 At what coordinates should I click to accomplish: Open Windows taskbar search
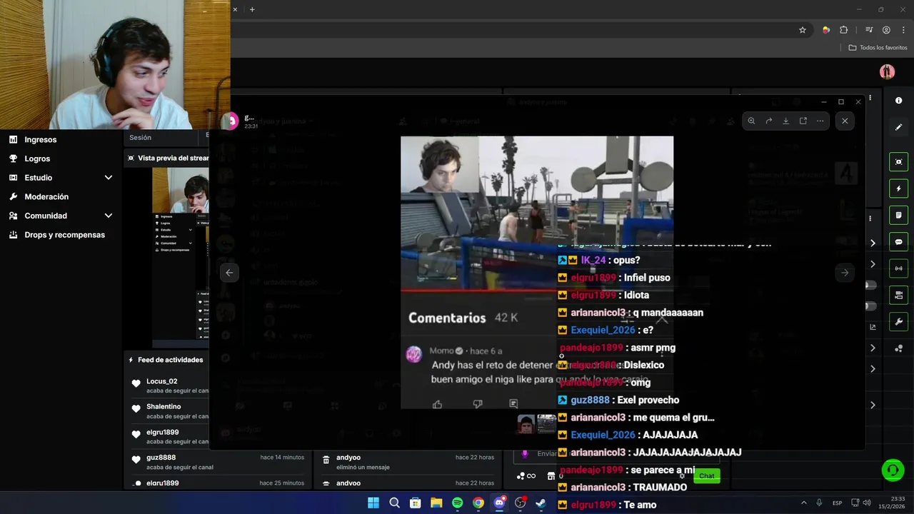pos(394,503)
